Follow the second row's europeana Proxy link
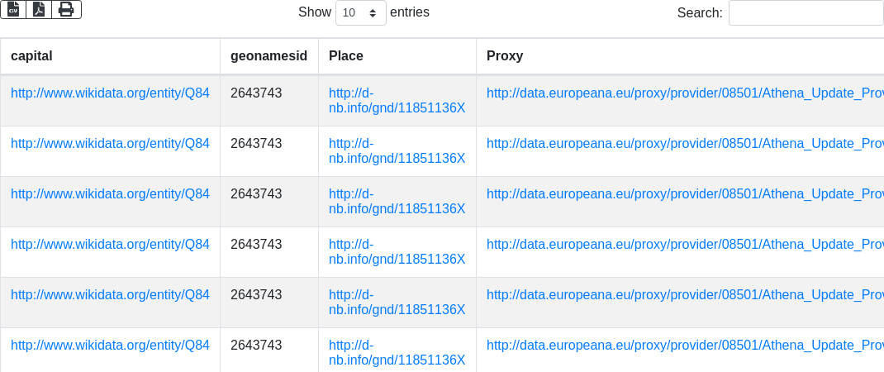This screenshot has height=372, width=884. (x=685, y=143)
